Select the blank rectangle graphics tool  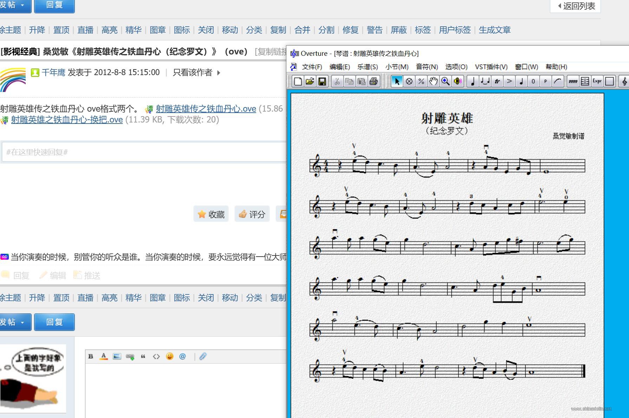(x=610, y=81)
